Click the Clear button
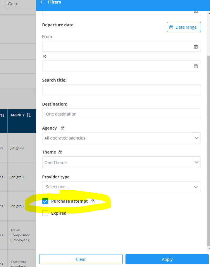The height and width of the screenshot is (267, 210). [x=81, y=259]
